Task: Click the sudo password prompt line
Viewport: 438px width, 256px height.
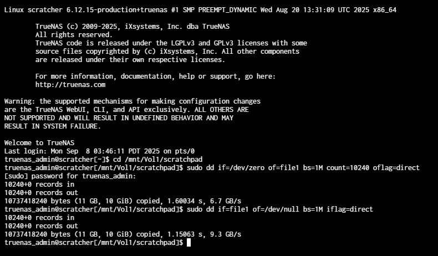Action: (69, 176)
